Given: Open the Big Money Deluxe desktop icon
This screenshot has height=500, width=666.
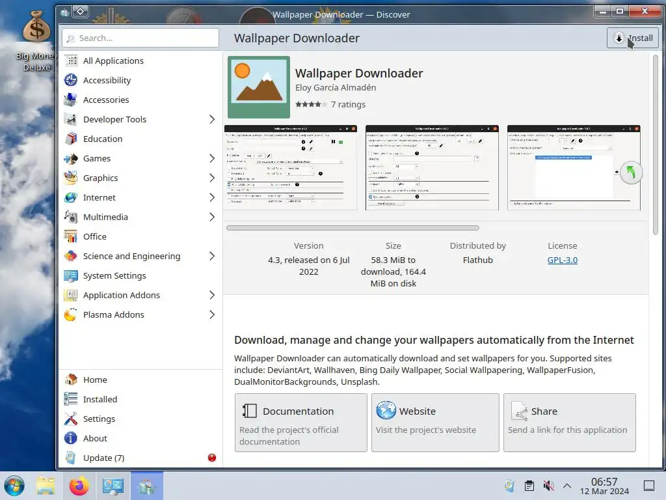Looking at the screenshot, I should point(36,41).
